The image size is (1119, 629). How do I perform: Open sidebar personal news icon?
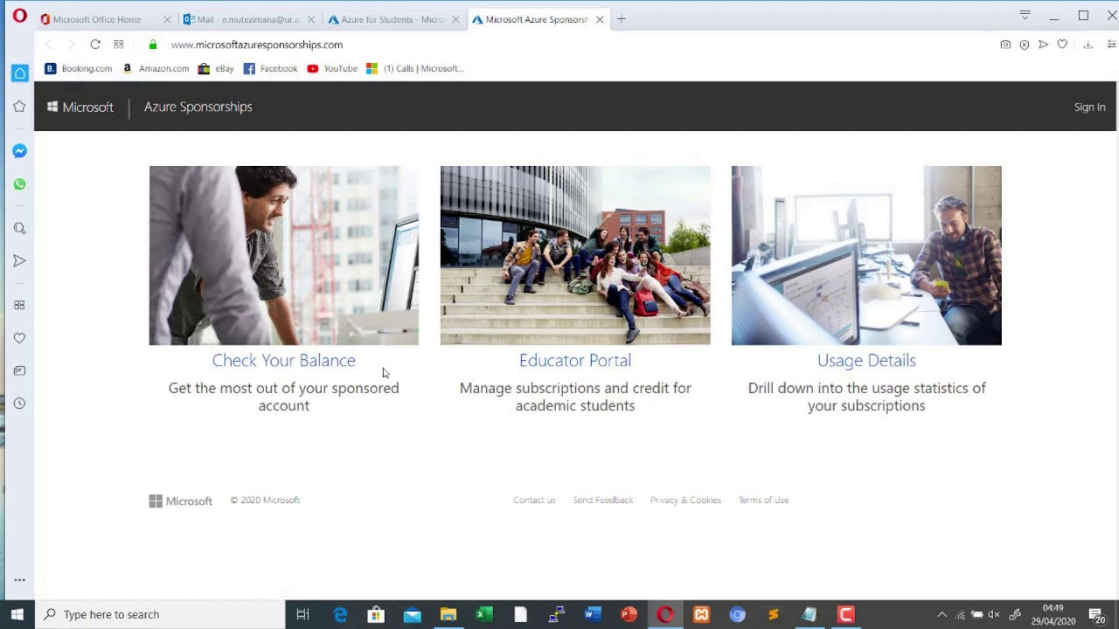click(19, 370)
